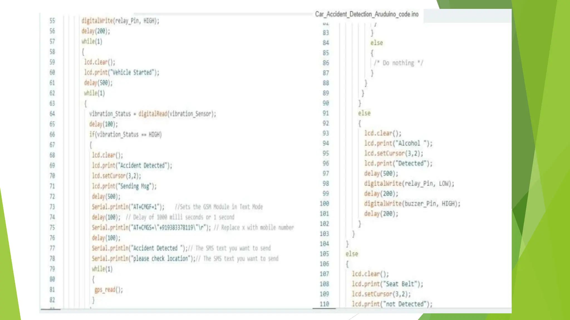Viewport: 570px width, 320px height.
Task: Click digitalWrite(buzzer_Pin, HIGH) line
Action: 412,204
